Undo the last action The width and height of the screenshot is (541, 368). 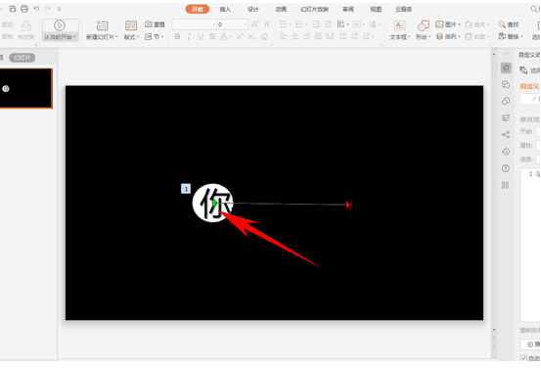(36, 9)
